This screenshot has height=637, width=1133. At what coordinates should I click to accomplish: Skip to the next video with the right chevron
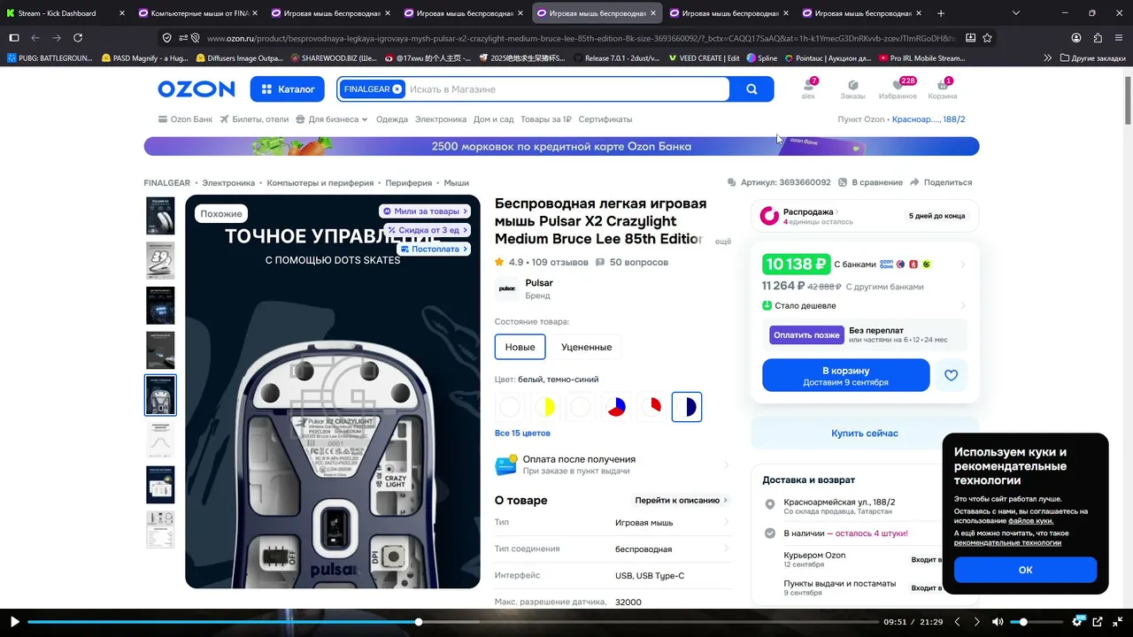(977, 622)
